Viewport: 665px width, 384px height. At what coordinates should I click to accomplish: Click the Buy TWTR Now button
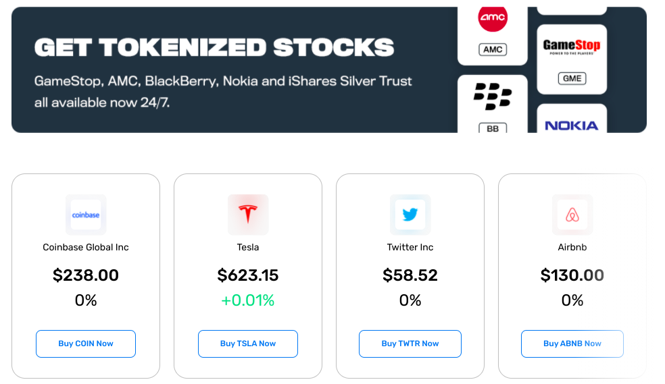[410, 344]
